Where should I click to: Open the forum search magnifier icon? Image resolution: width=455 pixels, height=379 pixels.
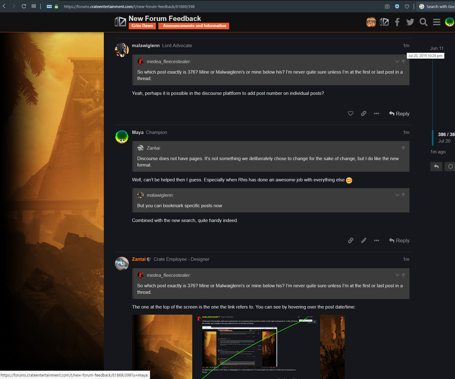point(423,22)
